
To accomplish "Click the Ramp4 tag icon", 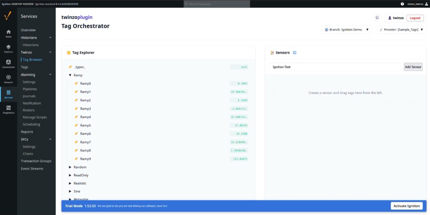I will (x=76, y=117).
